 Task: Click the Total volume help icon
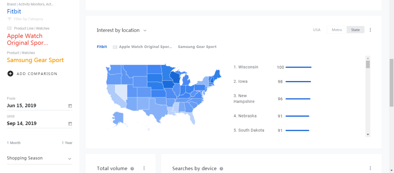click(x=132, y=169)
